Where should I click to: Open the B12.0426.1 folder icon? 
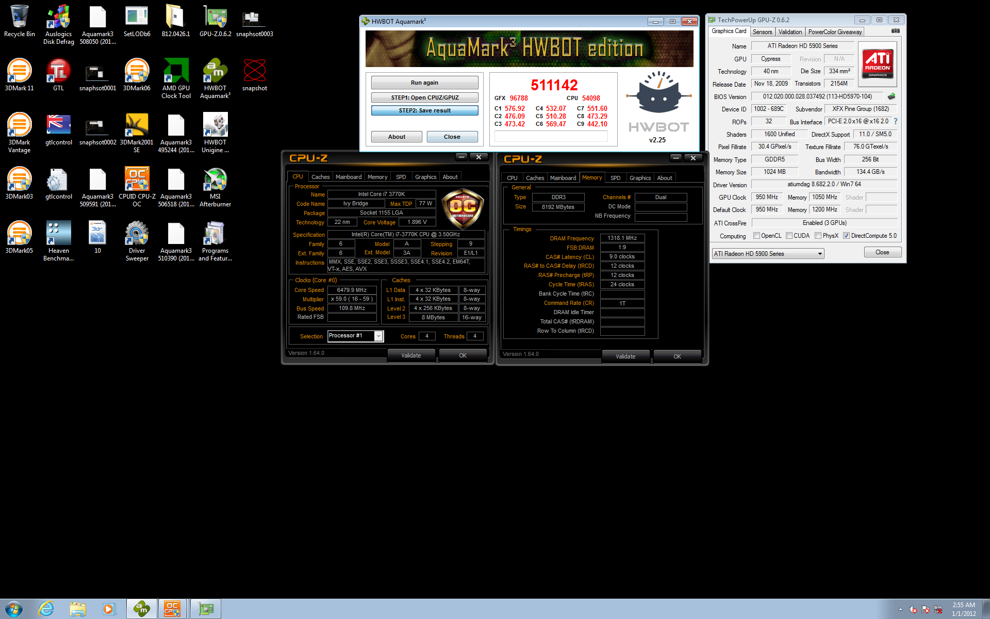coord(176,22)
